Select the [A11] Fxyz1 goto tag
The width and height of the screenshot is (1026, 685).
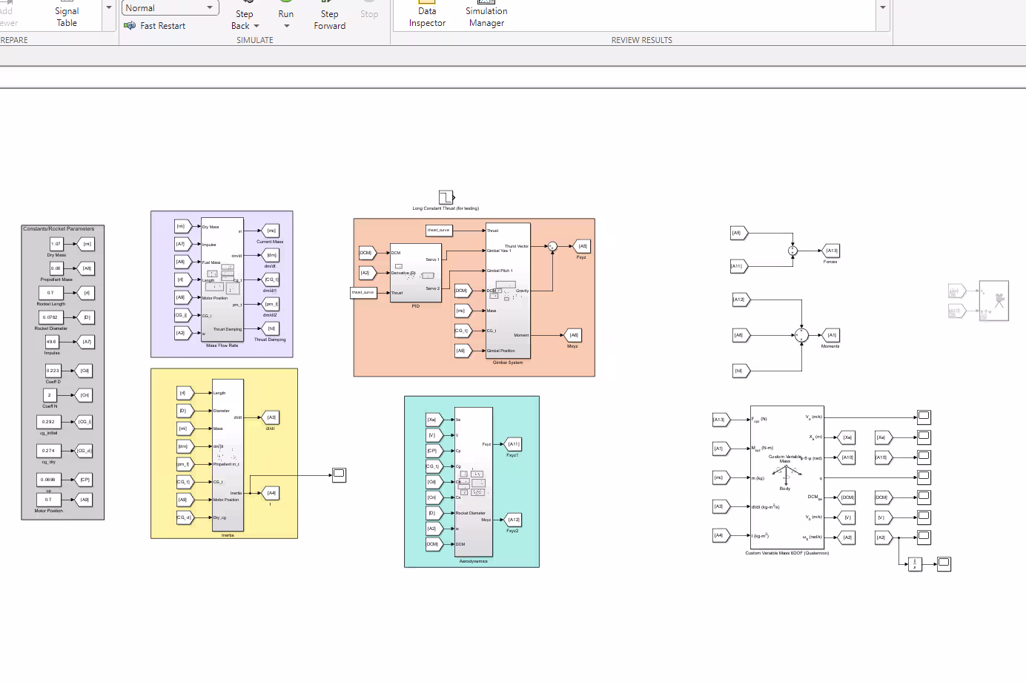pyautogui.click(x=513, y=444)
